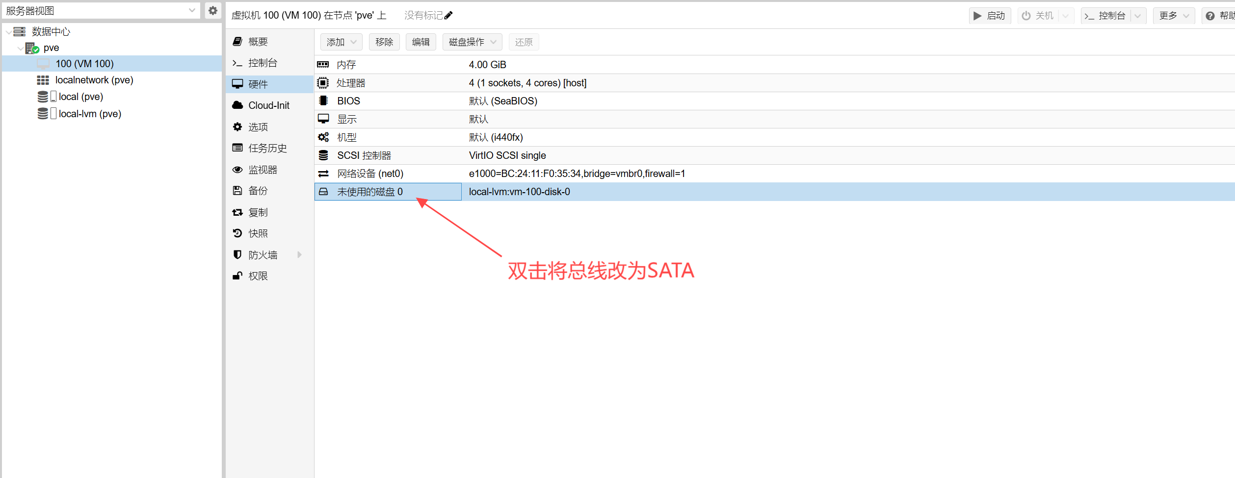Viewport: 1235px width, 478px height.
Task: Open the 权限 permissions tab
Action: point(269,276)
